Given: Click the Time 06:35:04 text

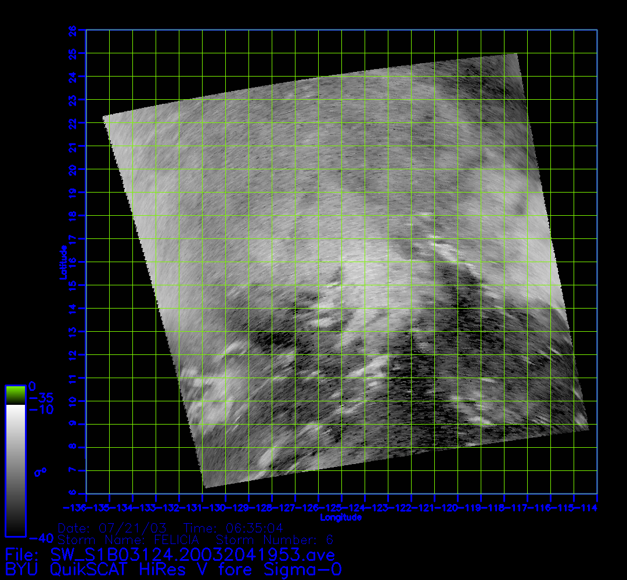Looking at the screenshot, I should (x=233, y=528).
